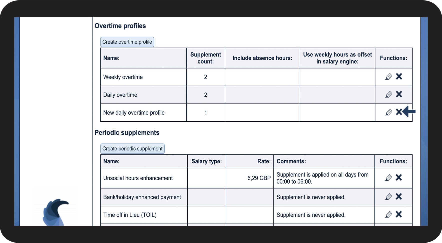Click the blue bird logo image
This screenshot has height=243, width=442.
(55, 212)
